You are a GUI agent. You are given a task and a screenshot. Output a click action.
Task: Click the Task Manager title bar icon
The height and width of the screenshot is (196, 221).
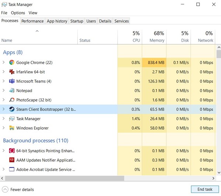point(4,4)
